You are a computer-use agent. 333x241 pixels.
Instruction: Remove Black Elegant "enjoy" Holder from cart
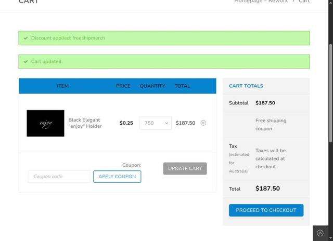point(203,123)
